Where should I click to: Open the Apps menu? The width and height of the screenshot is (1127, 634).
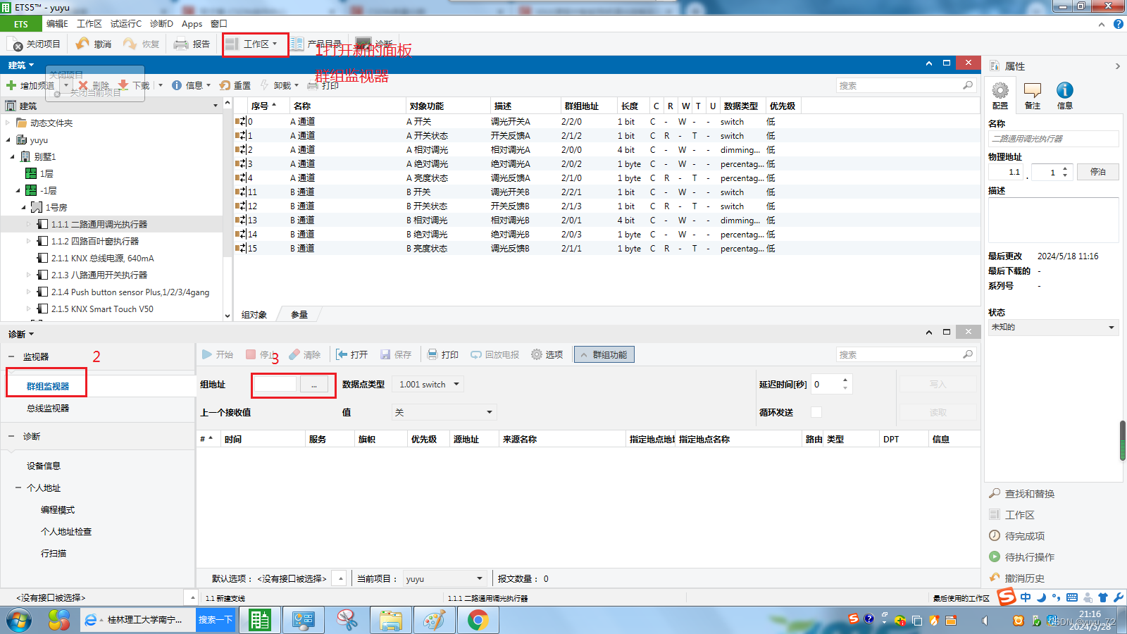192,24
